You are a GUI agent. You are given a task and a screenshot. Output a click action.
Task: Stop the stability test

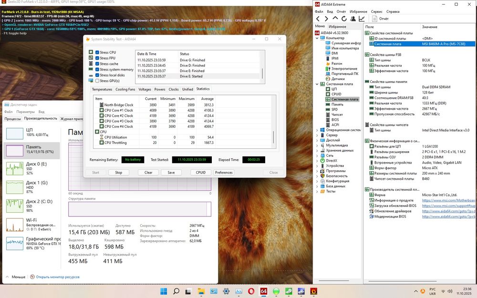coord(119,173)
